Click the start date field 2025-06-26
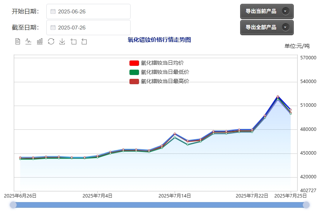 click(88, 11)
